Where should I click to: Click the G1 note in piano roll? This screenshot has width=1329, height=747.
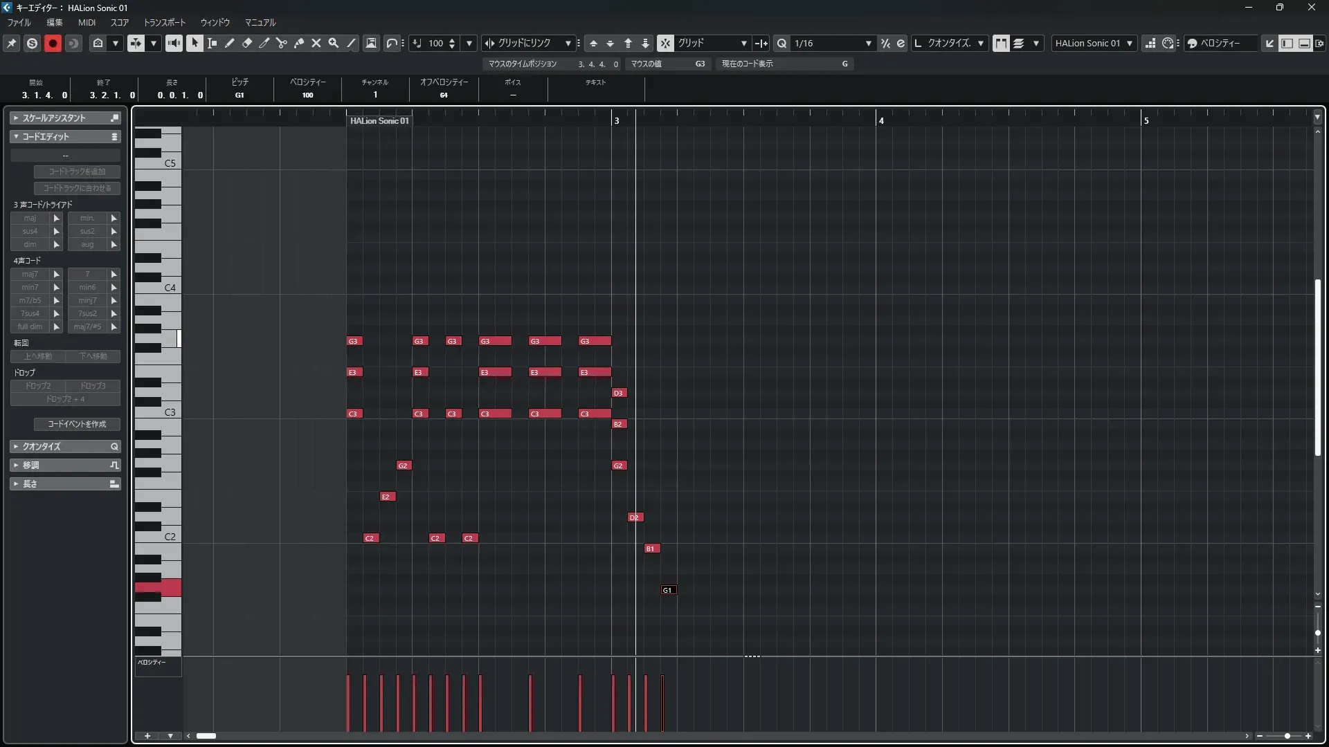click(669, 590)
